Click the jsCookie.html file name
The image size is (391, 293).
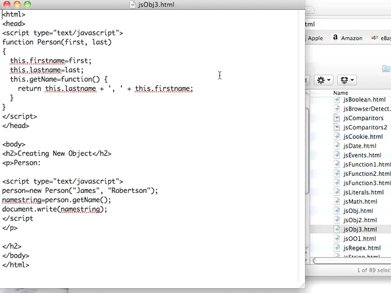click(x=363, y=137)
